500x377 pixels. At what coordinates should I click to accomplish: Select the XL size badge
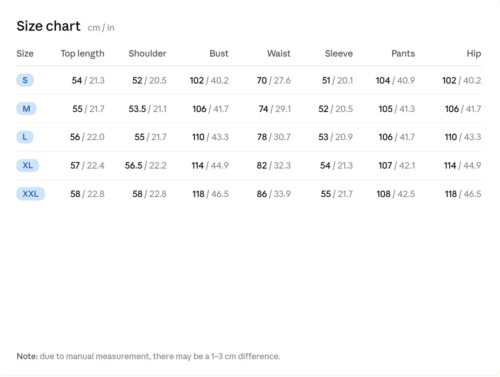(28, 166)
